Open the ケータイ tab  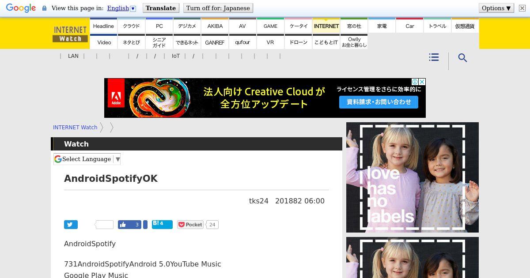[x=299, y=26]
